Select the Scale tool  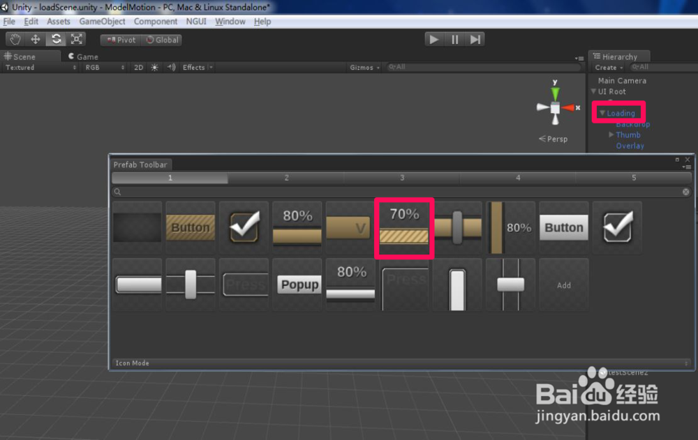(75, 38)
